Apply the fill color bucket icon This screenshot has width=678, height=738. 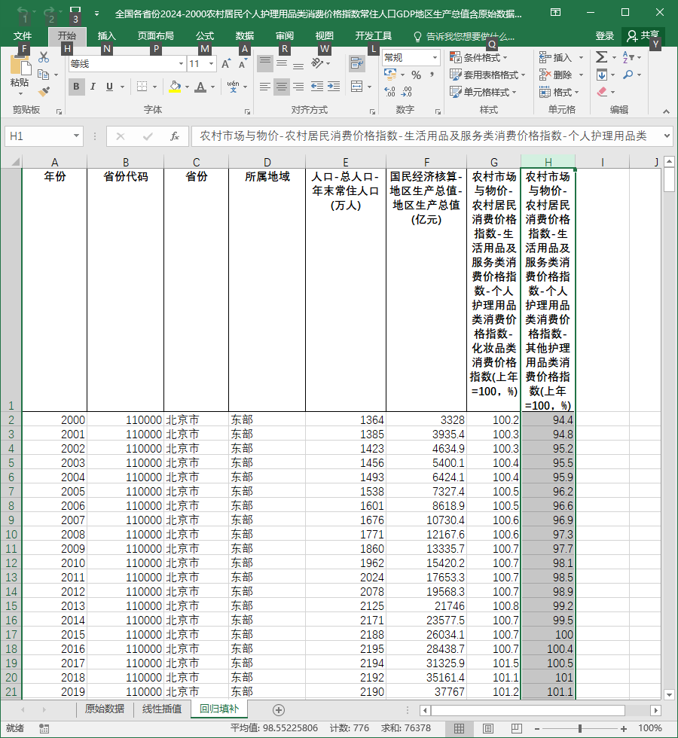(x=175, y=87)
